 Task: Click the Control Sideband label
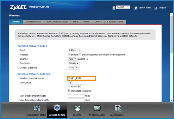[x=28, y=68]
